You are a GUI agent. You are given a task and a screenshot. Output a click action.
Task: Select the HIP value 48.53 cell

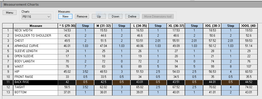pos(104,72)
